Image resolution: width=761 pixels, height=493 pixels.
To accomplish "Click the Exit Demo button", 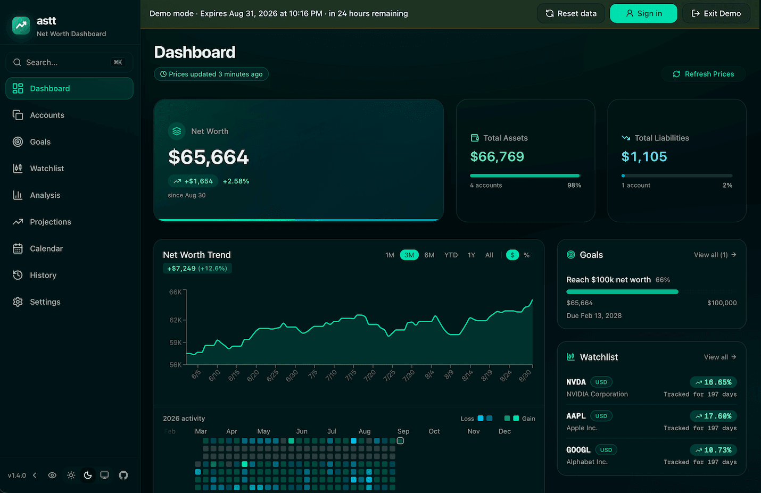I will pyautogui.click(x=716, y=13).
